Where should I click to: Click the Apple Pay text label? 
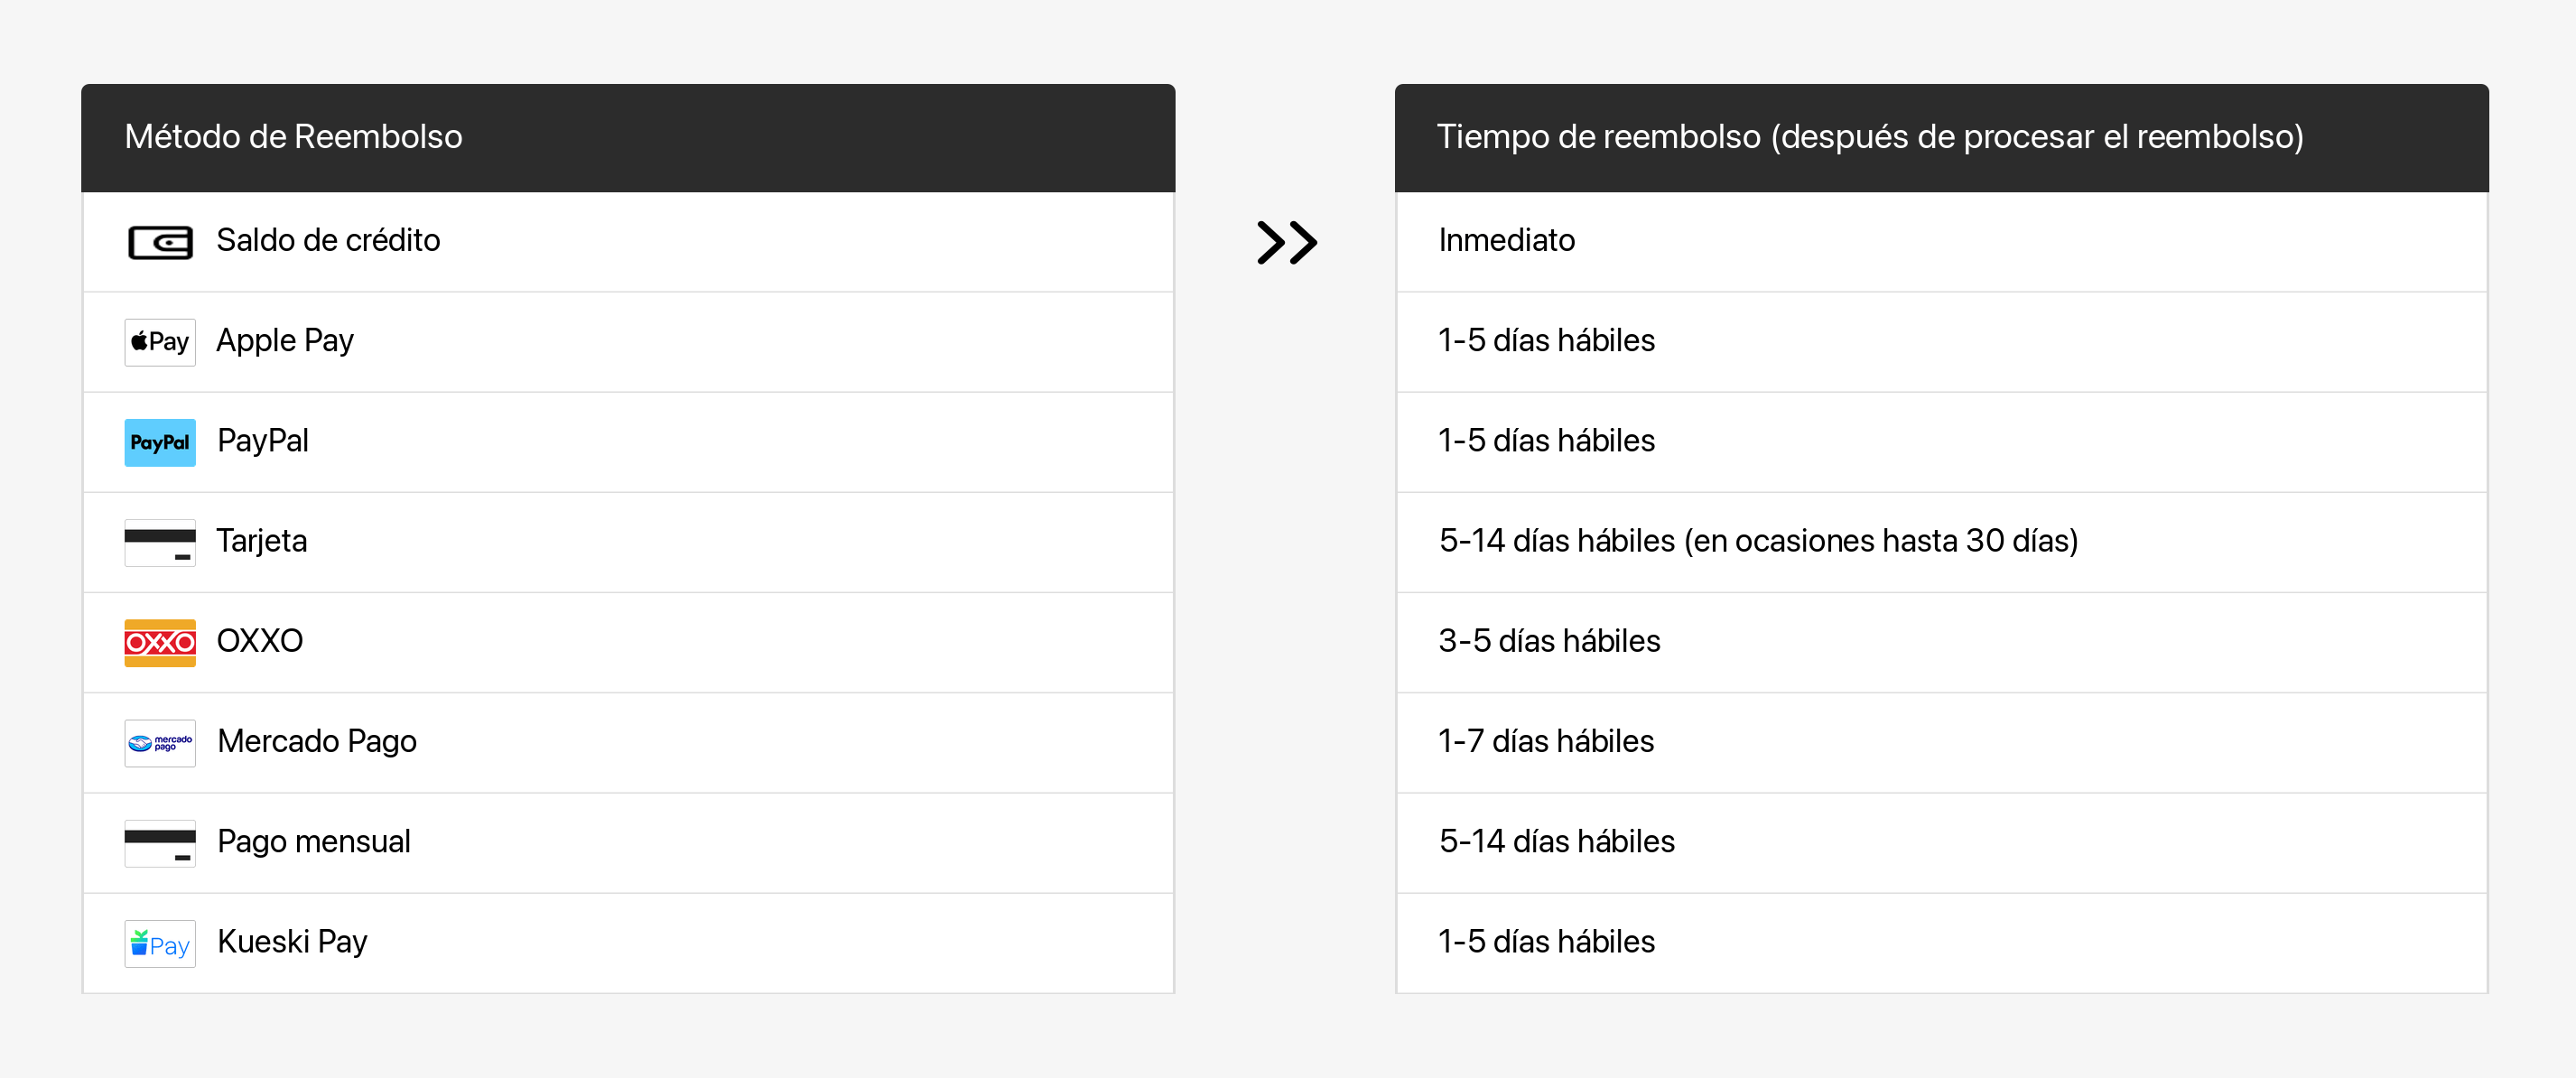[285, 341]
